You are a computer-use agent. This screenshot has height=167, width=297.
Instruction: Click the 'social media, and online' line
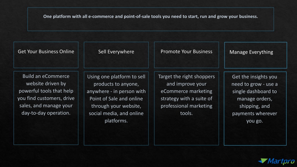[x=116, y=113]
